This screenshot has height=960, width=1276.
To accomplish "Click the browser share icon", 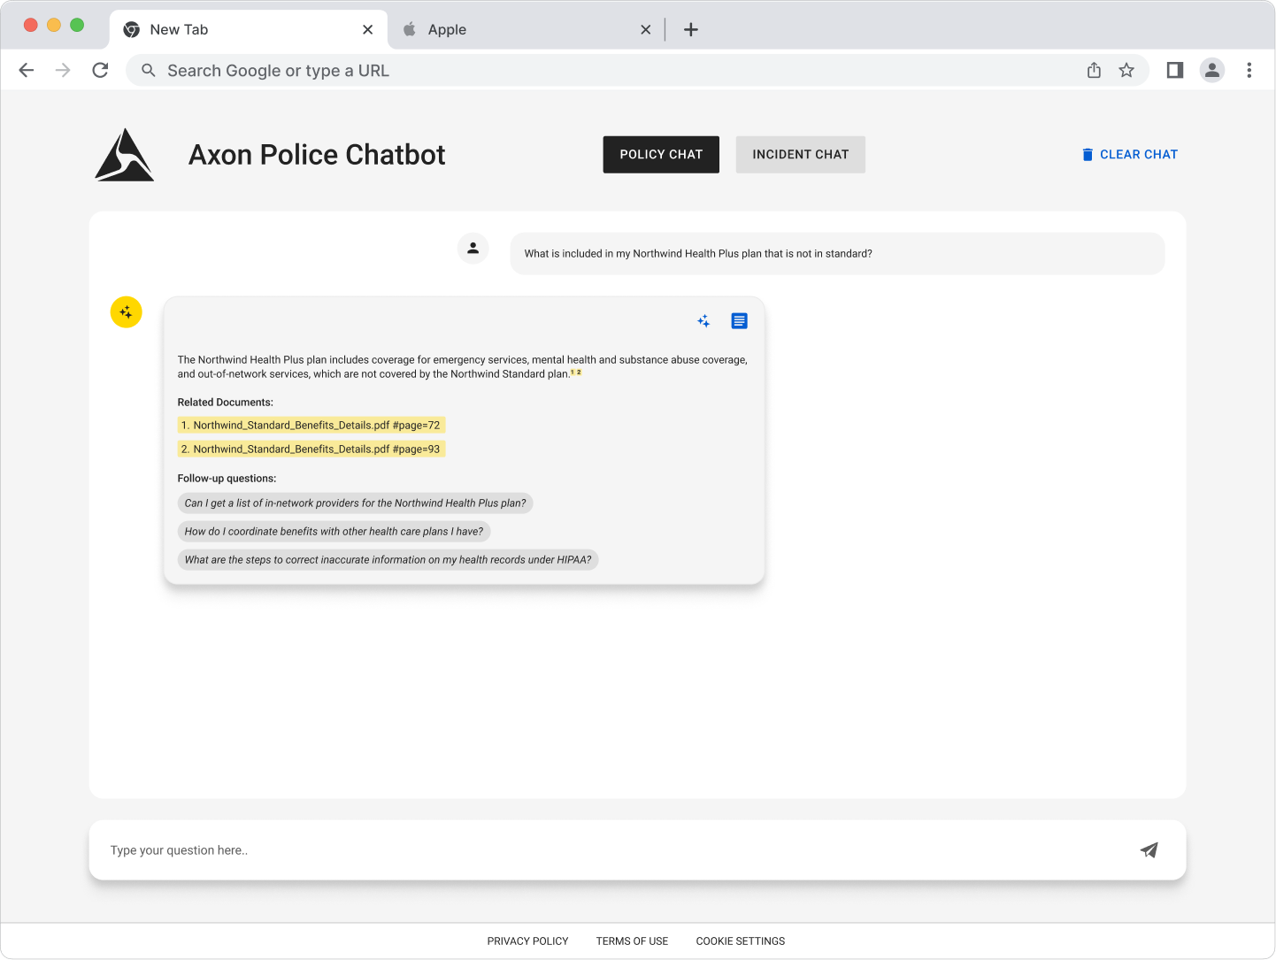I will 1094,71.
